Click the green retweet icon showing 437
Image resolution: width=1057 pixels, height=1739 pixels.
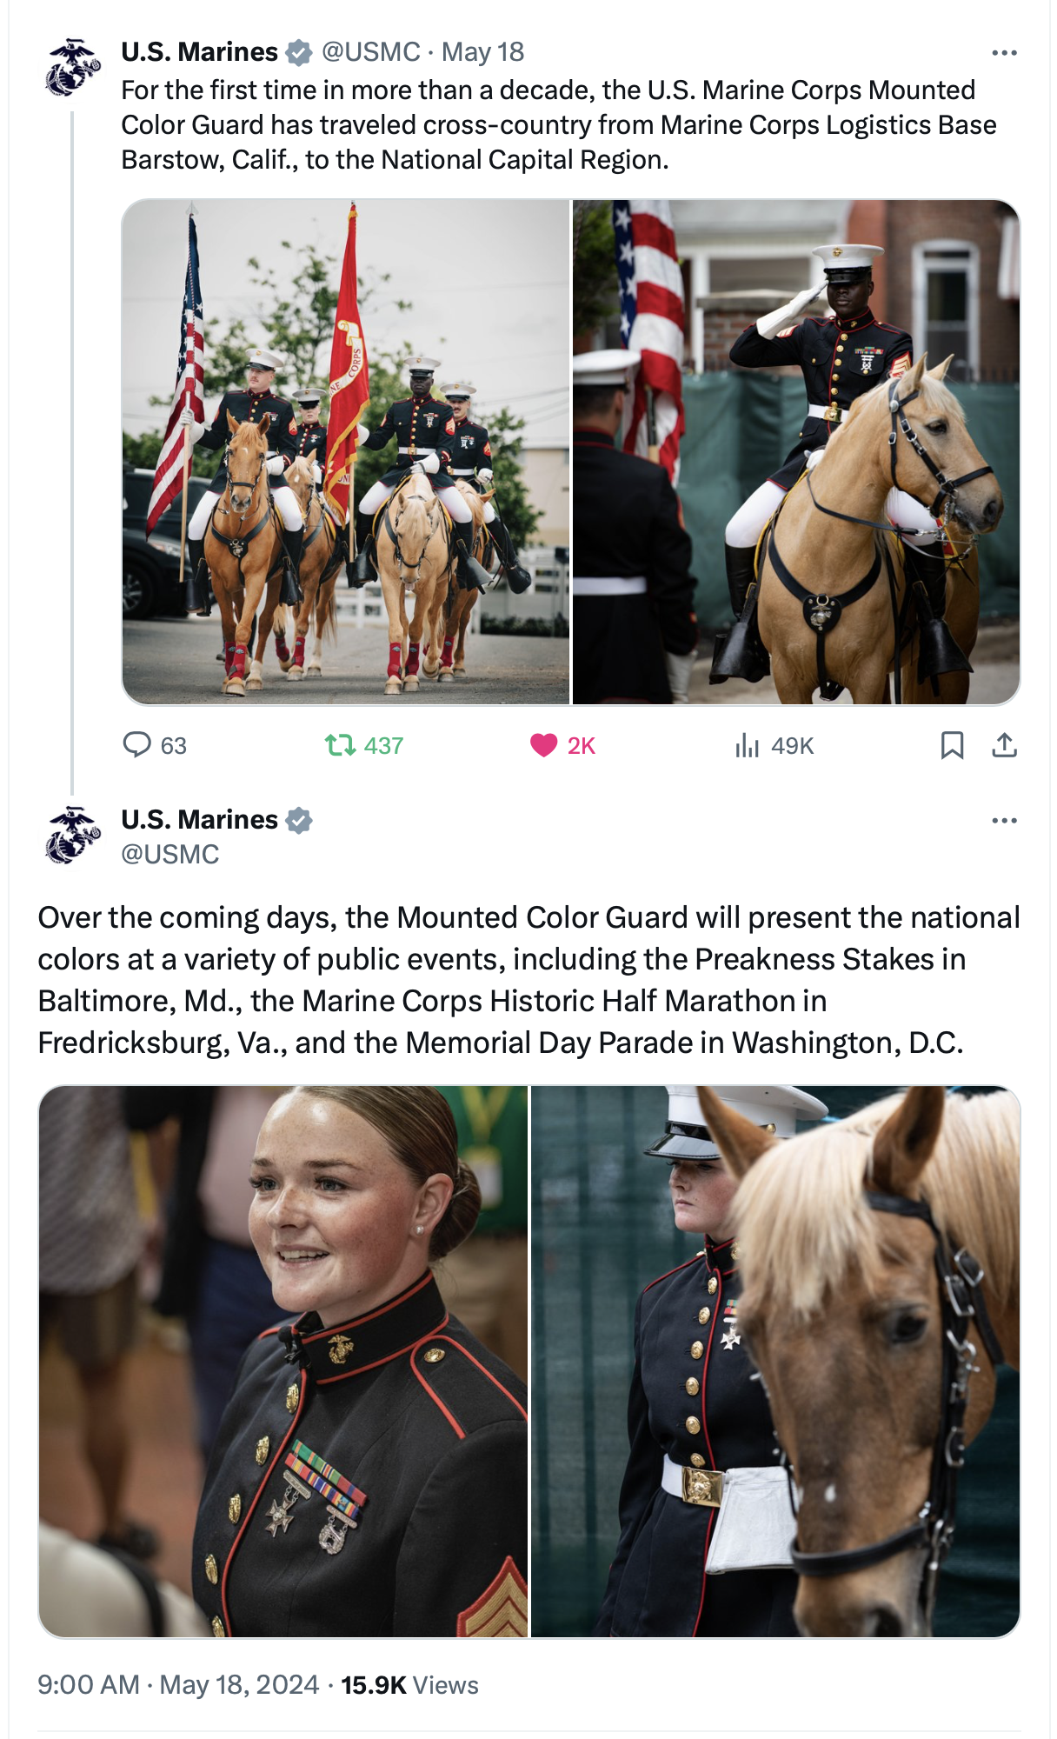point(340,745)
